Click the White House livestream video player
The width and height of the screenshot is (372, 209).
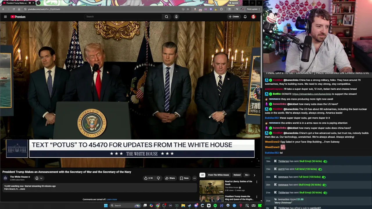[x=130, y=94]
